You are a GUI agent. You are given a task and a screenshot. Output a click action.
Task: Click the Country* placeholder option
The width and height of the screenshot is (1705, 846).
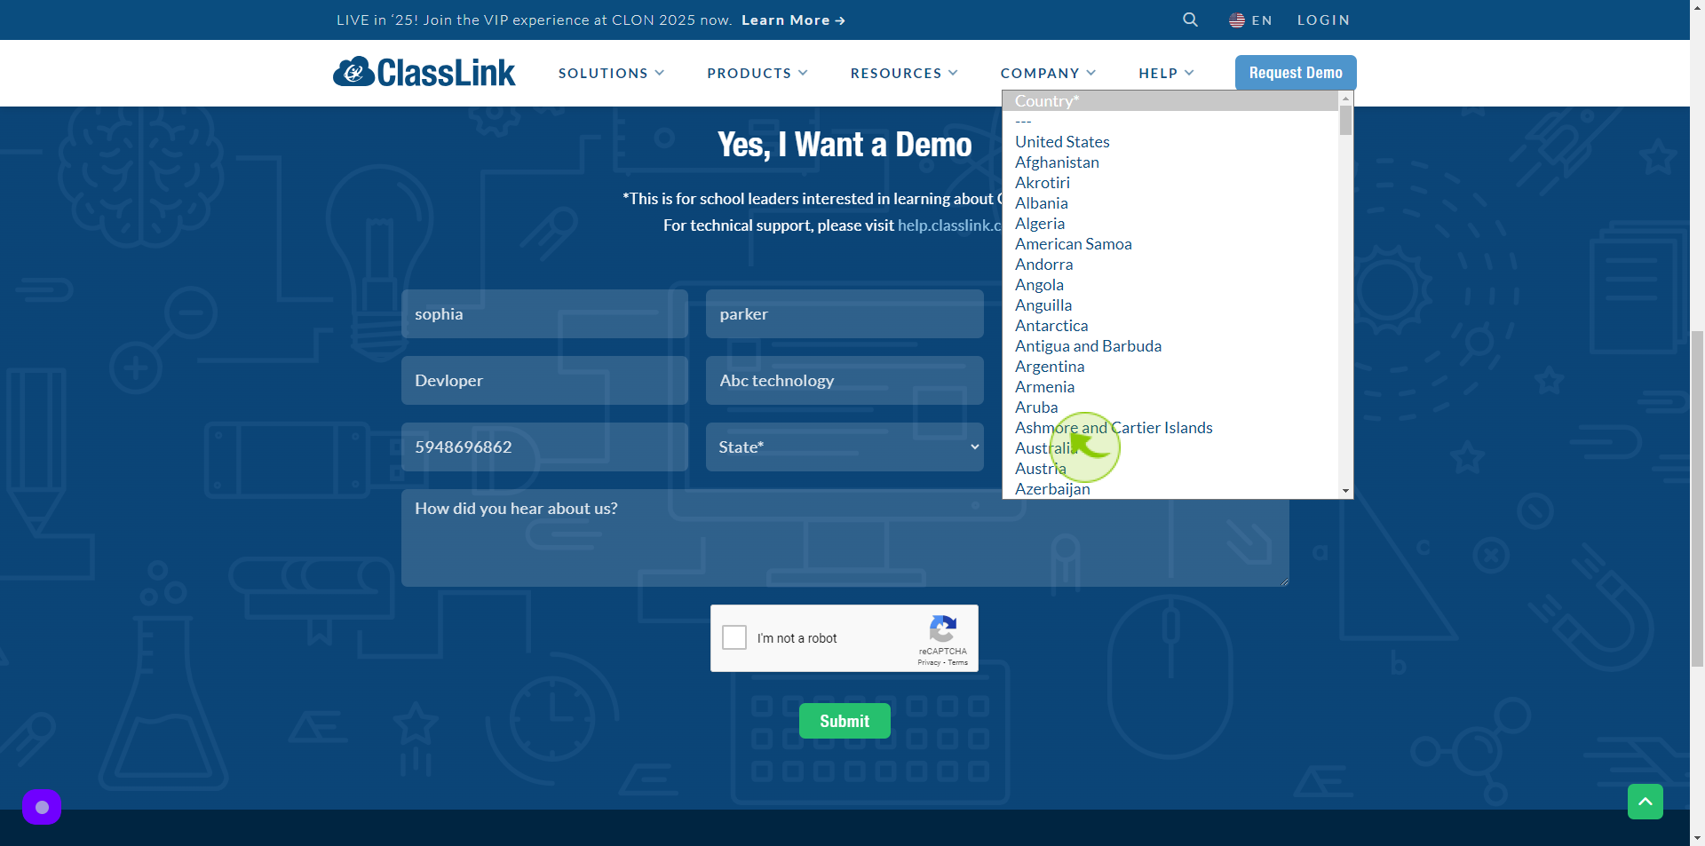pos(1170,101)
